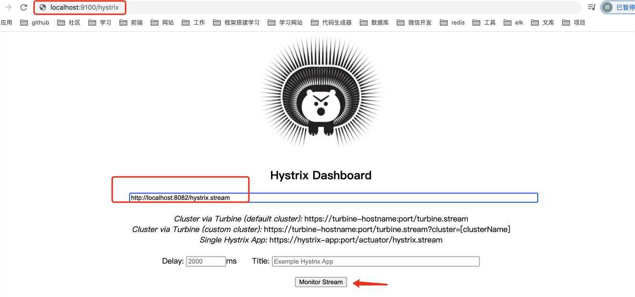
Task: Focus the hystrix.stream URL input field
Action: click(x=333, y=198)
